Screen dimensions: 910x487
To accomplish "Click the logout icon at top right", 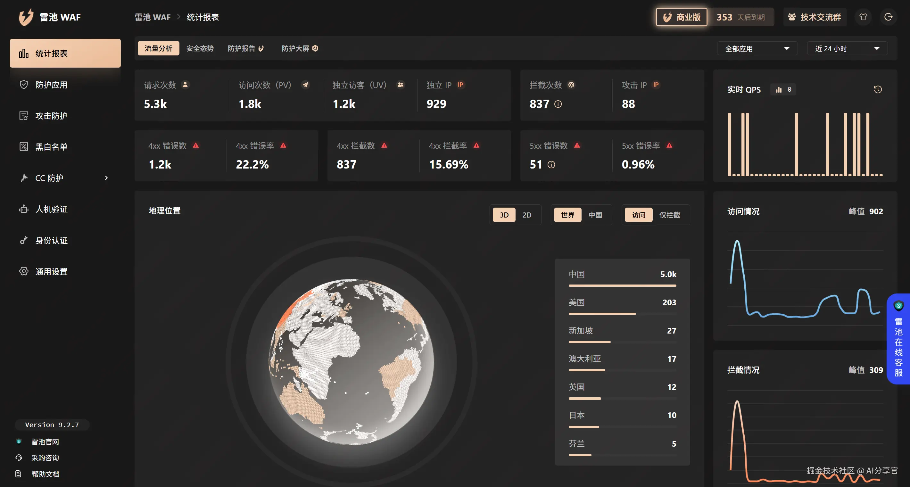I will click(888, 17).
